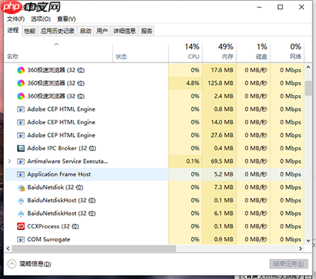Image resolution: width=316 pixels, height=279 pixels.
Task: Click the 0.1% CPU value for Antimalware
Action: (x=193, y=161)
